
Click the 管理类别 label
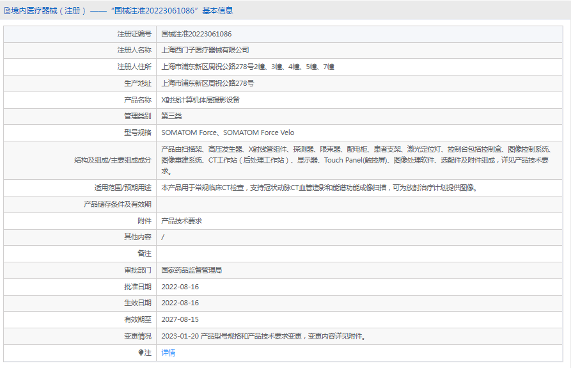(x=137, y=116)
